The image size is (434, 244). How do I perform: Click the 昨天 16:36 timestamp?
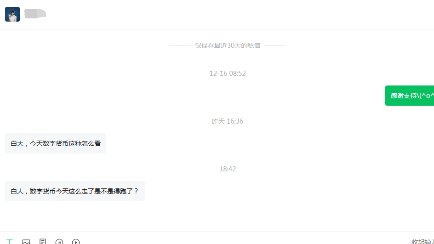(228, 121)
